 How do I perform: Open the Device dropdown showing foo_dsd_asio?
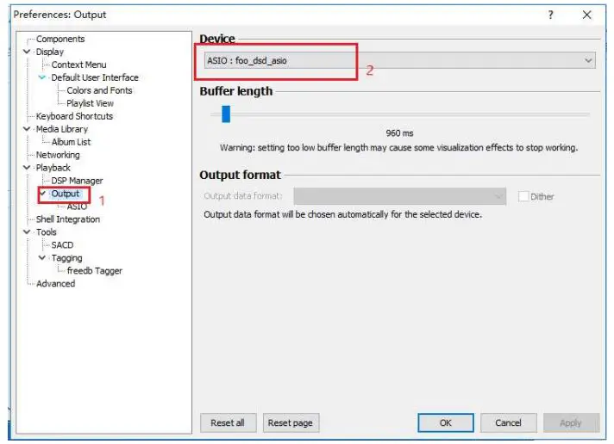[399, 61]
